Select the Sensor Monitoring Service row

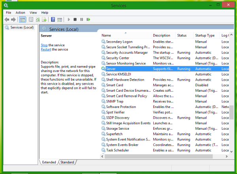coord(165,63)
